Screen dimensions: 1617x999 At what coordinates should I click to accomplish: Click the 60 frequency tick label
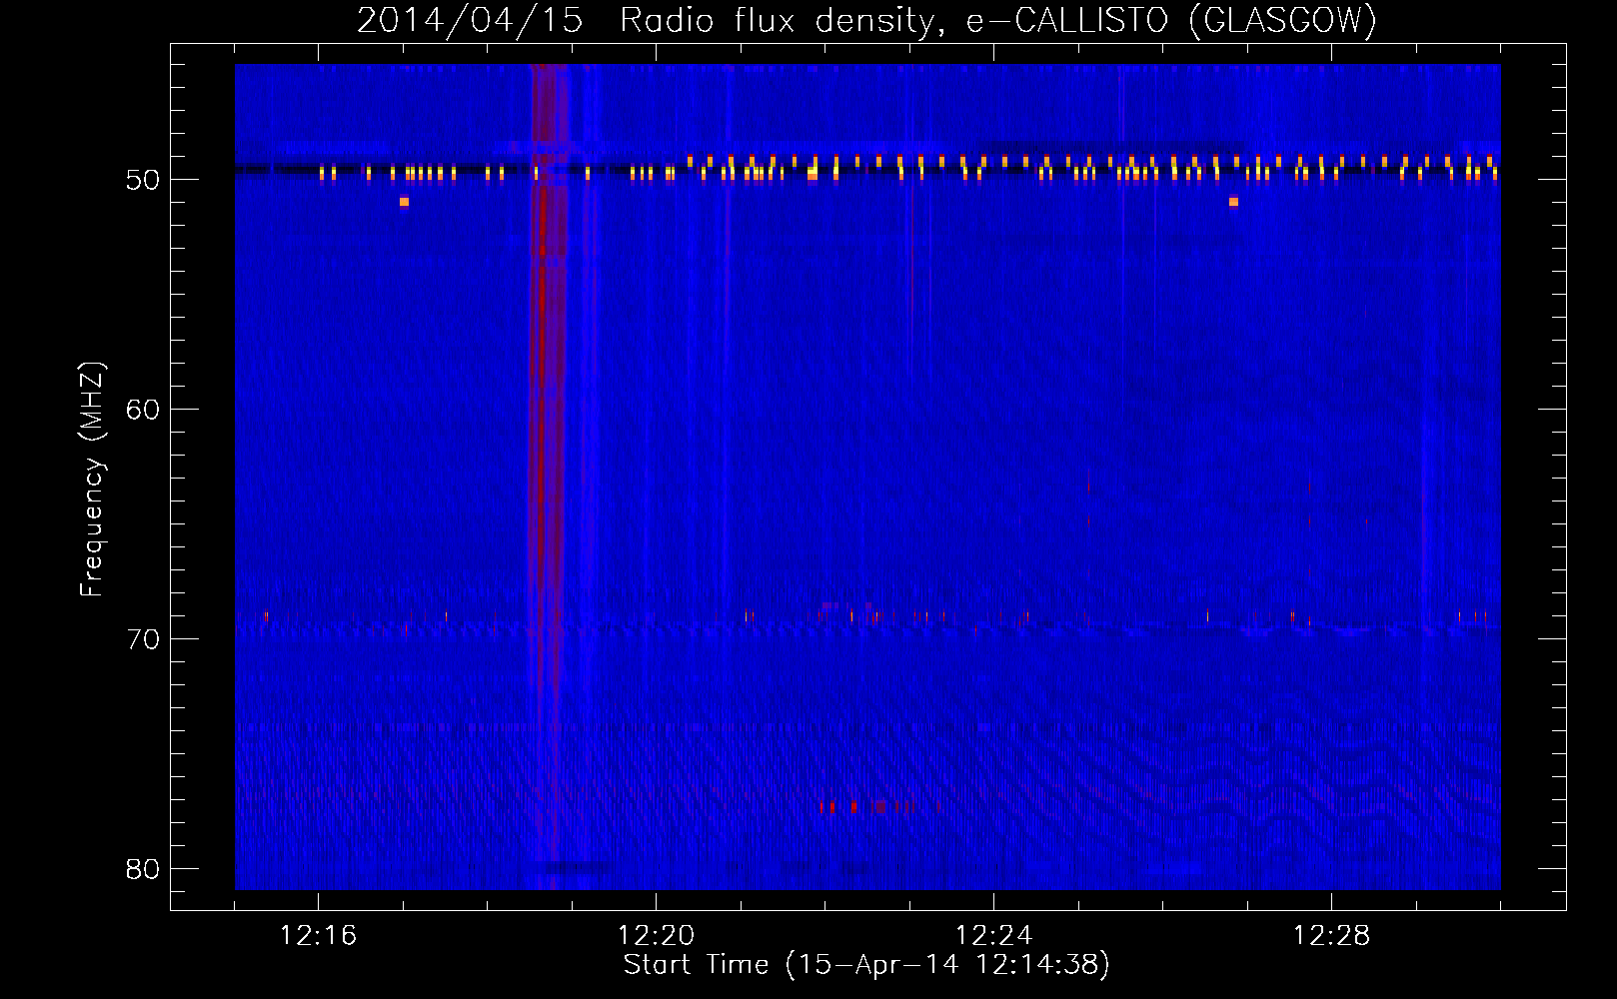(x=143, y=410)
